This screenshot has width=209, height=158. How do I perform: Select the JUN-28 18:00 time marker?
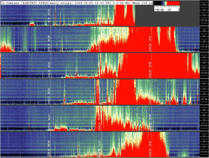(150, 70)
